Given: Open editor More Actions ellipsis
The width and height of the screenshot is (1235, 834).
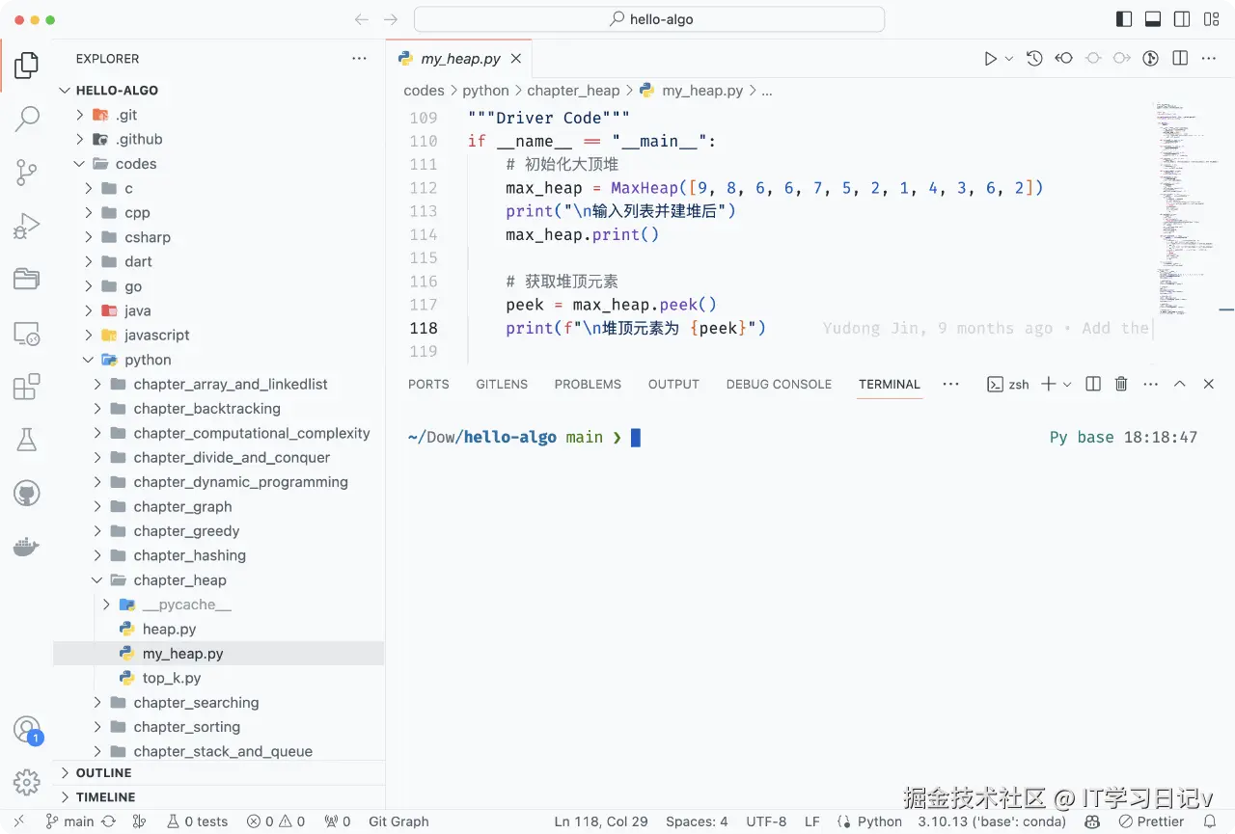Looking at the screenshot, I should [x=1209, y=59].
